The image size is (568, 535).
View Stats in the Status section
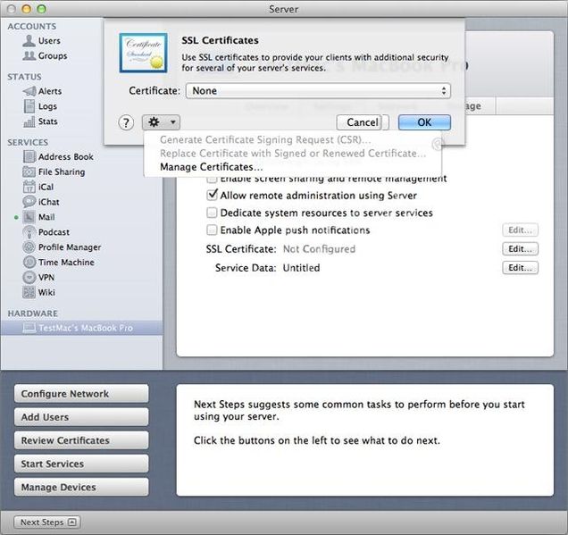point(40,121)
